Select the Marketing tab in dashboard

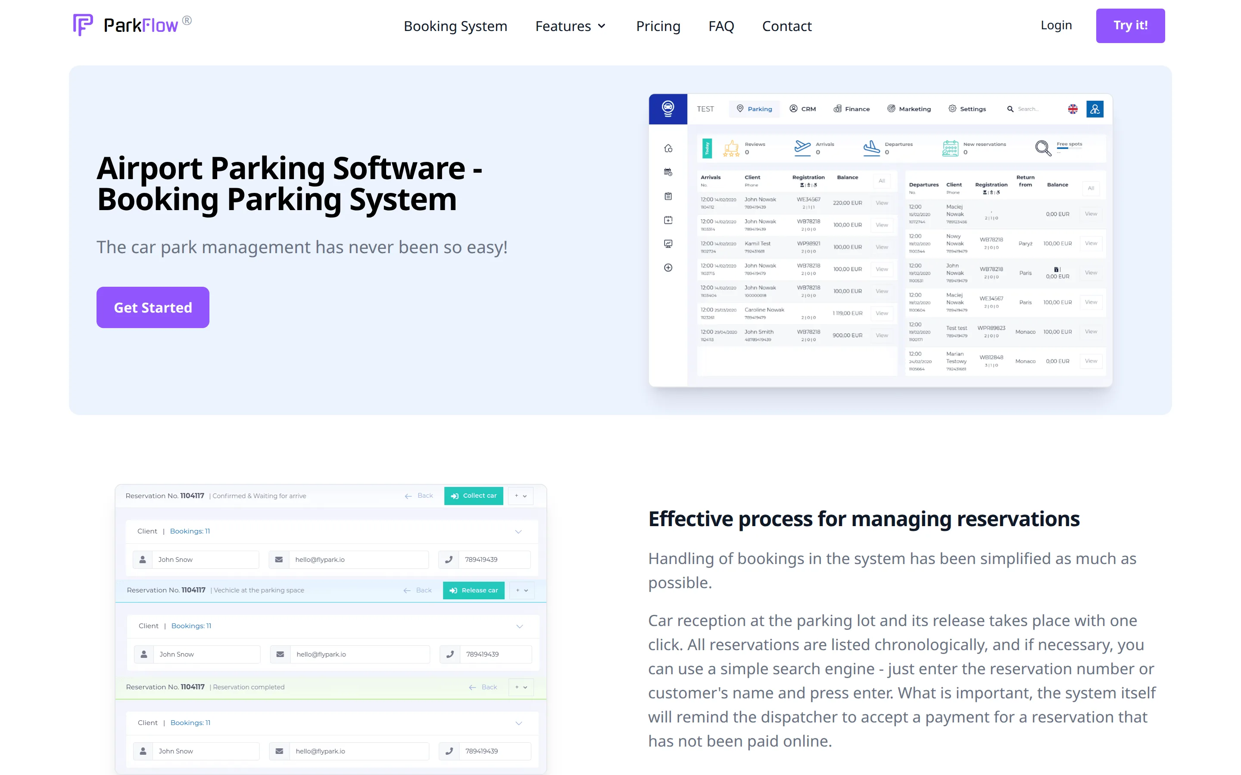click(x=909, y=108)
